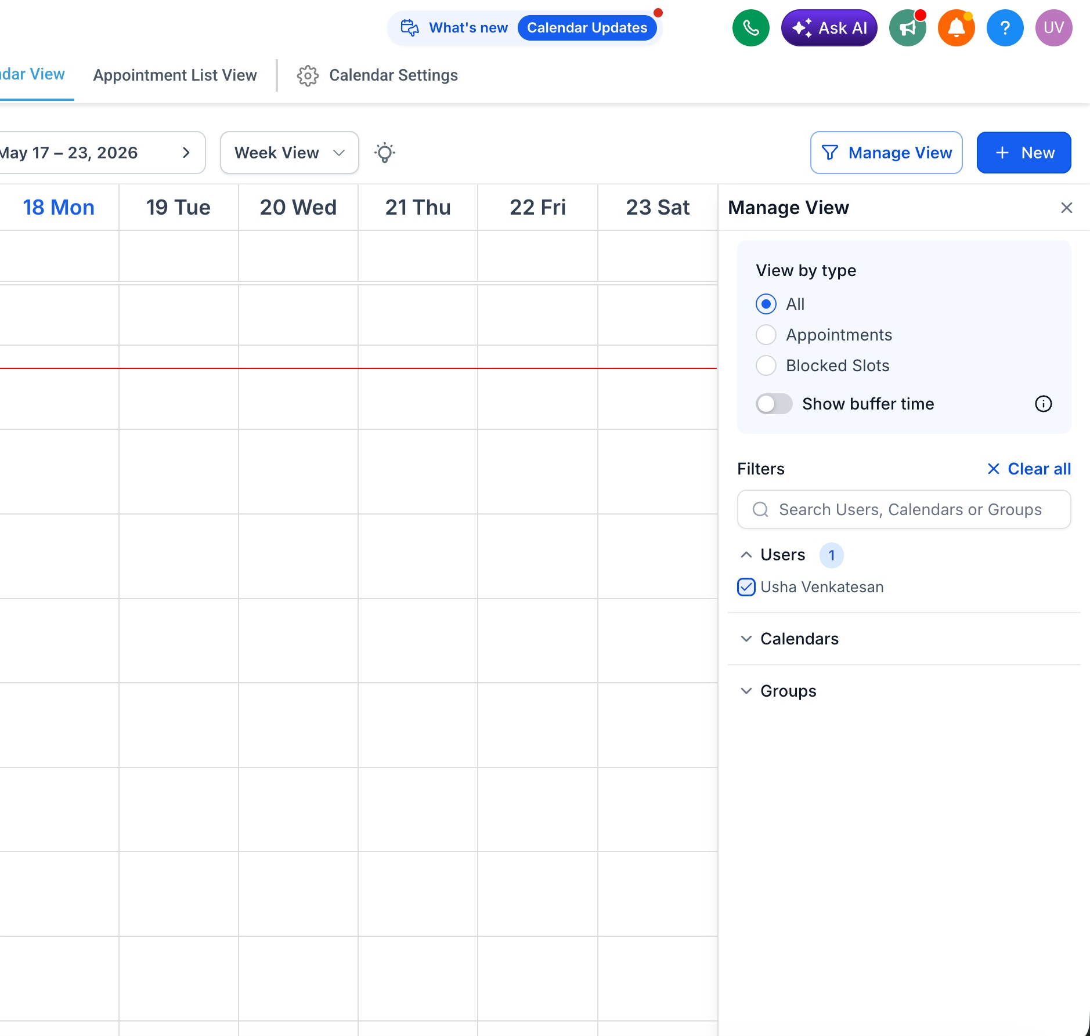Select the Blocked Slots radio option
Viewport: 1090px width, 1036px height.
coord(766,365)
